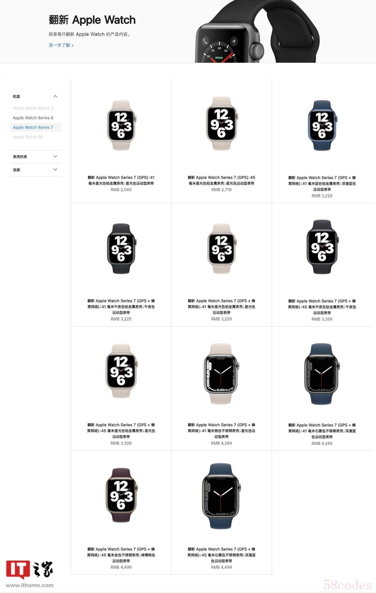Click the Apple Watch SE filter

click(28, 137)
